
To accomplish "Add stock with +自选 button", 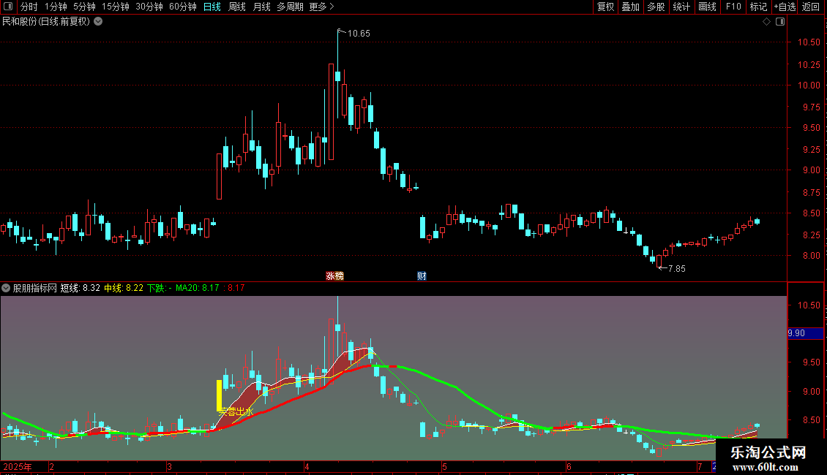I will click(x=785, y=7).
